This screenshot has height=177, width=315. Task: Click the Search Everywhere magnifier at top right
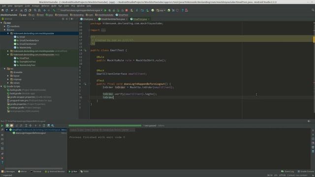pos(313,10)
